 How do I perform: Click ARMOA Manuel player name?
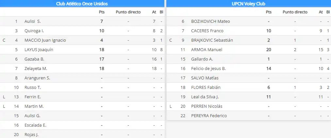tap(207, 50)
